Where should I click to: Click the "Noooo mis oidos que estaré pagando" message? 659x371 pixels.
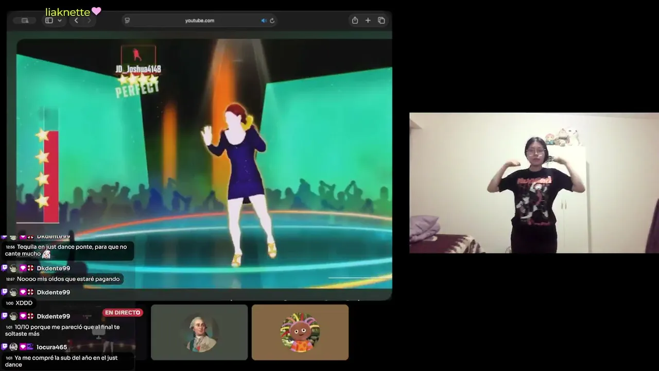[x=63, y=279]
